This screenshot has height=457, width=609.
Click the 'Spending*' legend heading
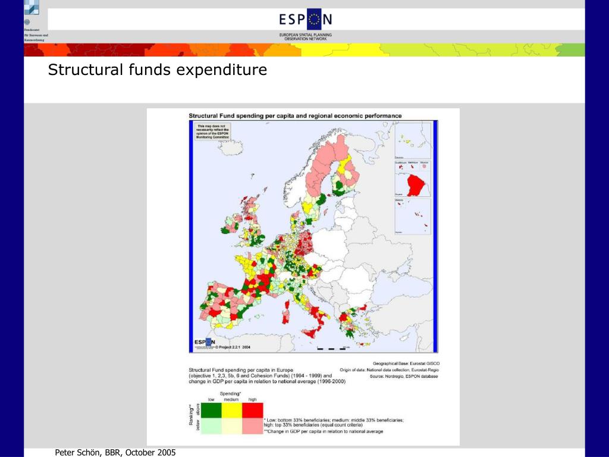coord(230,394)
